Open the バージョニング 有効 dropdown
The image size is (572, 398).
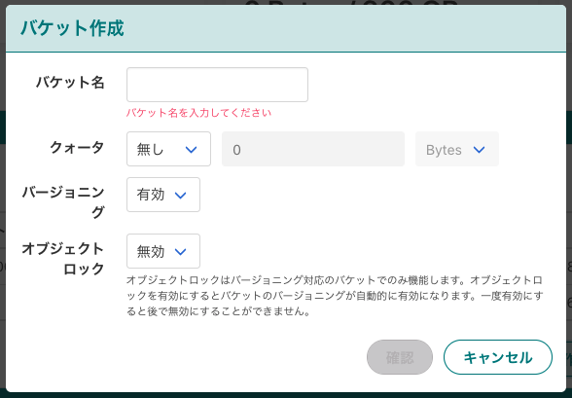tap(163, 195)
